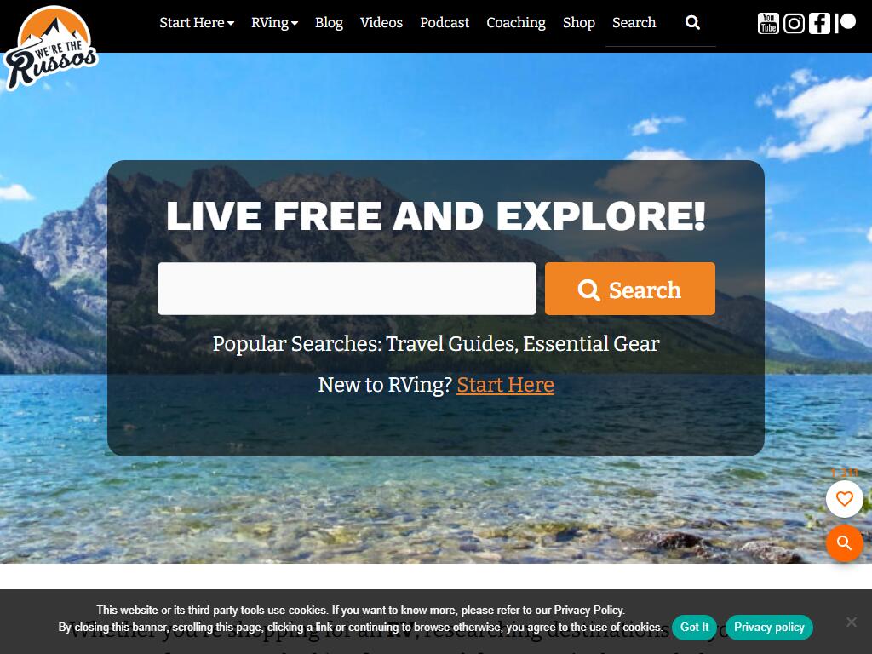Go home via We're the Russos logo
The image size is (872, 654).
[50, 48]
